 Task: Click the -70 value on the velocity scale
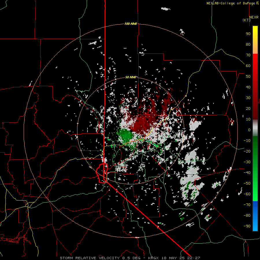tap(247, 205)
